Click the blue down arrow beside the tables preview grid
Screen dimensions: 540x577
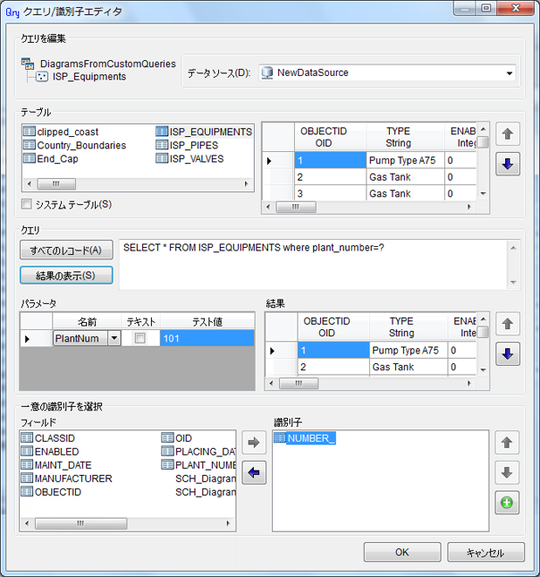508,164
